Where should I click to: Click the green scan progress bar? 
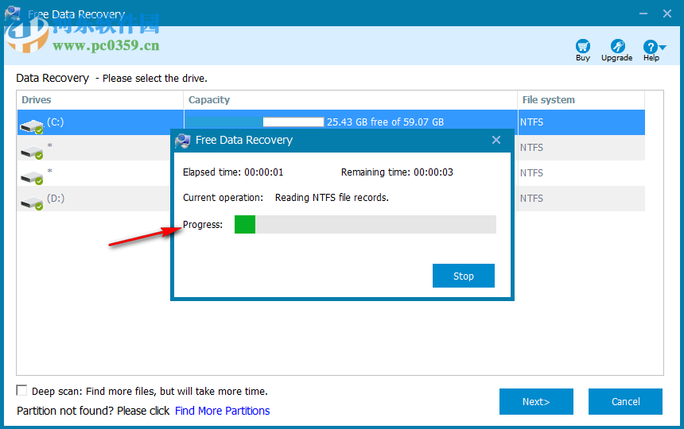tap(365, 224)
